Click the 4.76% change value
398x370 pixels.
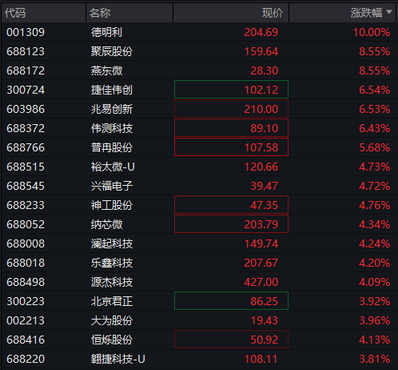(x=375, y=205)
